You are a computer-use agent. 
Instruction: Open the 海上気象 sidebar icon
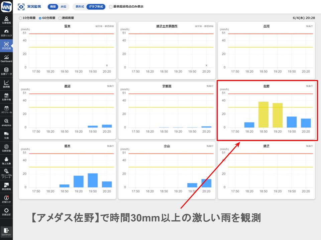(x=6, y=161)
